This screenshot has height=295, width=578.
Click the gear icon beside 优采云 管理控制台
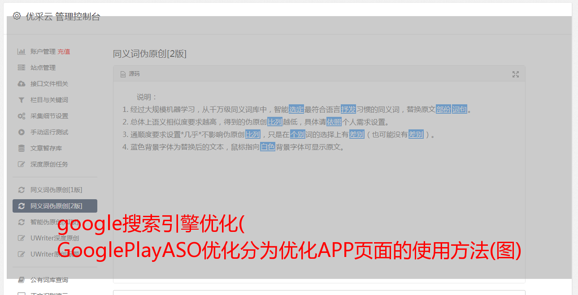tap(17, 16)
